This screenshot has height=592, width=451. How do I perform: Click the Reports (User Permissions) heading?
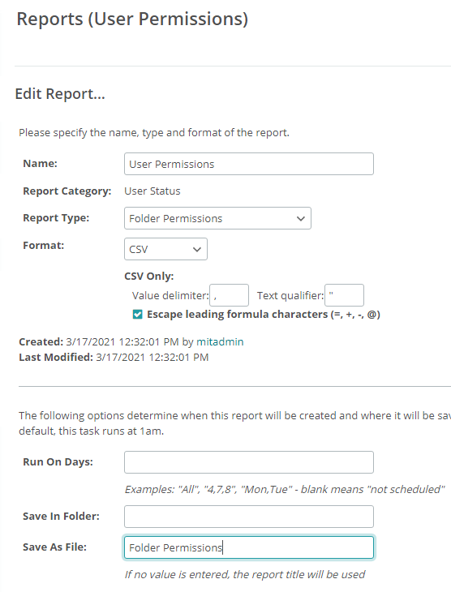point(132,19)
